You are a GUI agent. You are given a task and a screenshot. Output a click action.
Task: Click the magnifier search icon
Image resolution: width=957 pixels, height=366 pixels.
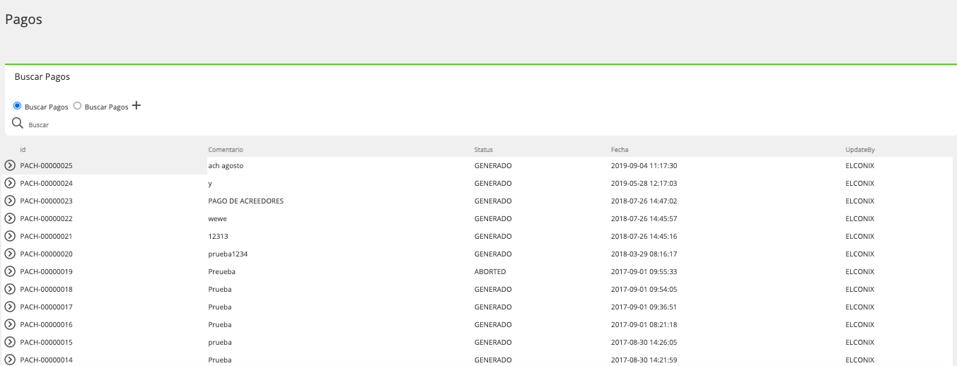(x=18, y=123)
